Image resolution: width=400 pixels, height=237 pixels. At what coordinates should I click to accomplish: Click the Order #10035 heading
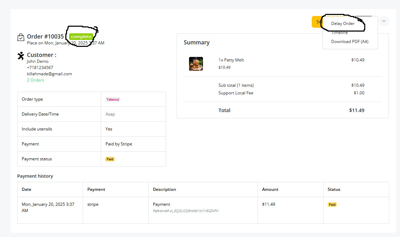tap(45, 36)
